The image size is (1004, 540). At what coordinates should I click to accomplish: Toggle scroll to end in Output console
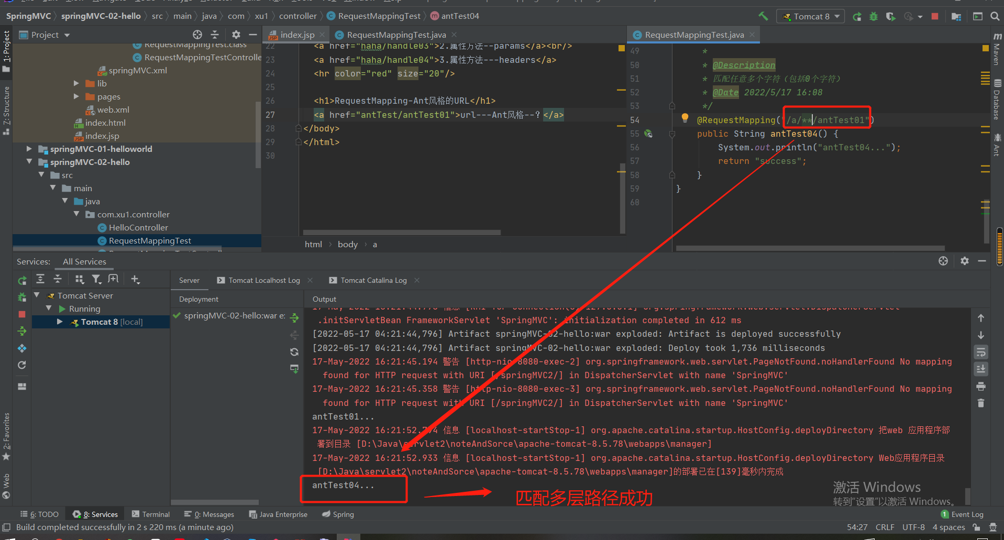pos(981,369)
